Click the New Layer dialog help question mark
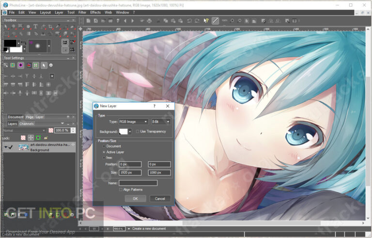Viewport: 372px width, 238px height. click(155, 106)
